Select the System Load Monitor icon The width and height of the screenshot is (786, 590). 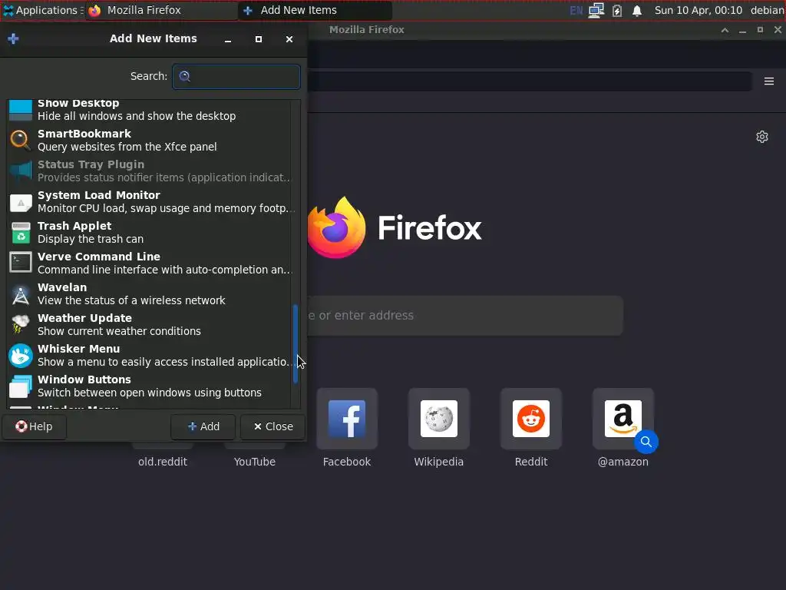point(21,202)
